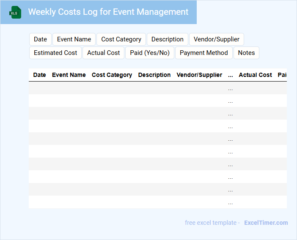Viewport: 297px width, 240px height.
Task: Click the Date column header in table
Action: (x=39, y=75)
